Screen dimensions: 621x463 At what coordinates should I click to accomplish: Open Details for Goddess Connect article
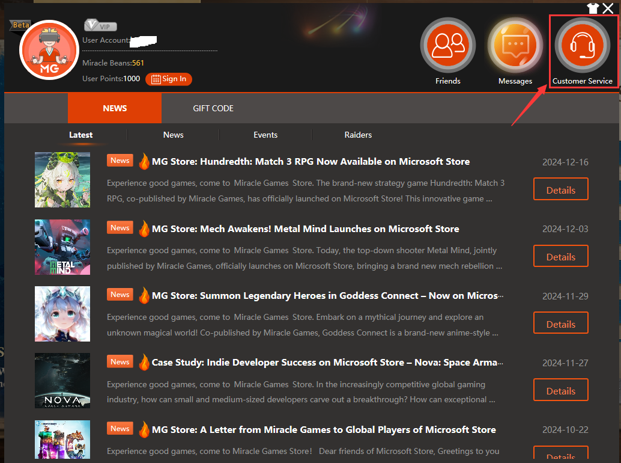click(x=560, y=324)
